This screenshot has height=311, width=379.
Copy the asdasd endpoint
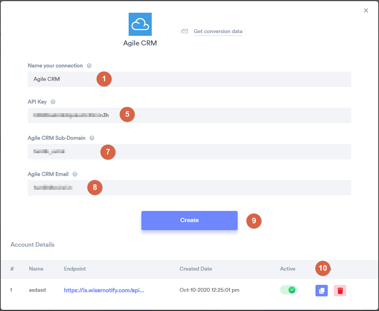[322, 291]
